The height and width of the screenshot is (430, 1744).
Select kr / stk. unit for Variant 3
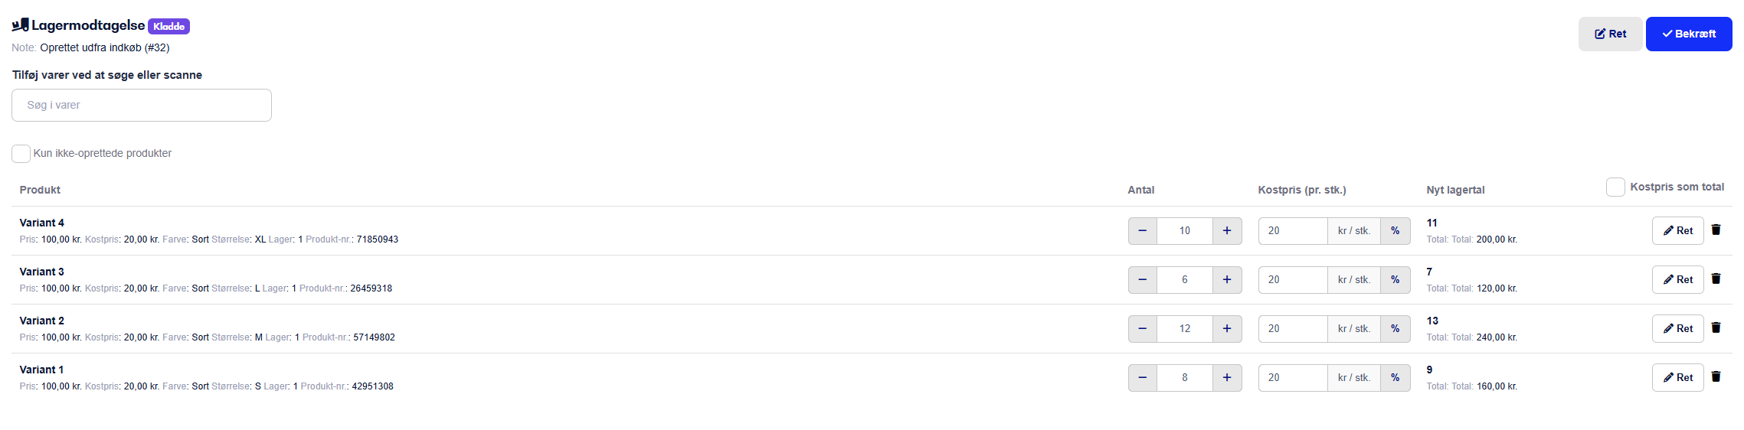(1354, 279)
